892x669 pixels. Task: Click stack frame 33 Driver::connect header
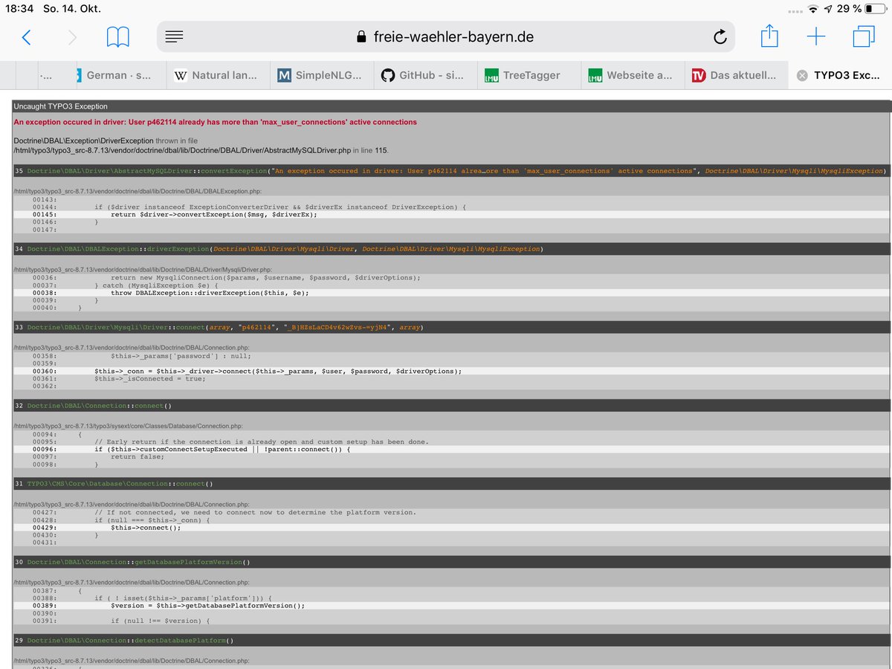point(451,327)
